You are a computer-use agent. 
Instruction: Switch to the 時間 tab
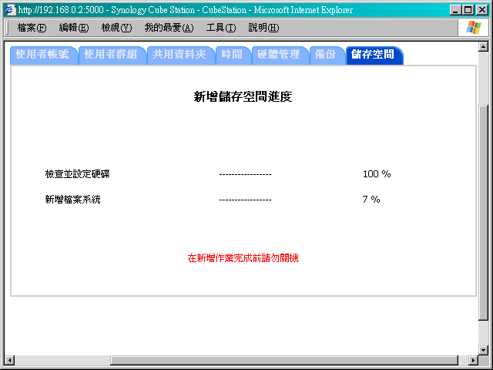tap(233, 55)
